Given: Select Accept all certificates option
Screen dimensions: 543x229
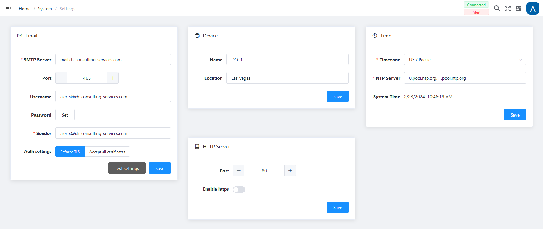Looking at the screenshot, I should click(x=107, y=152).
